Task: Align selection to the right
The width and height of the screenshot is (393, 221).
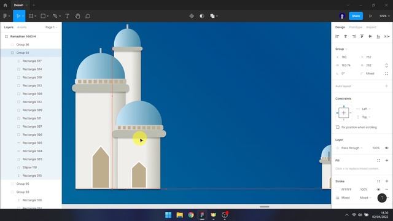Action: pyautogui.click(x=354, y=36)
